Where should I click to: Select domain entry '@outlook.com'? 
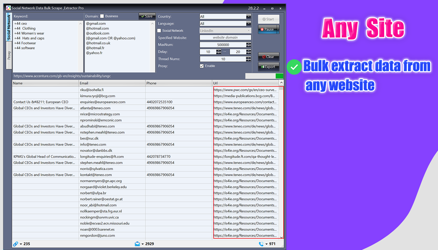pos(98,33)
